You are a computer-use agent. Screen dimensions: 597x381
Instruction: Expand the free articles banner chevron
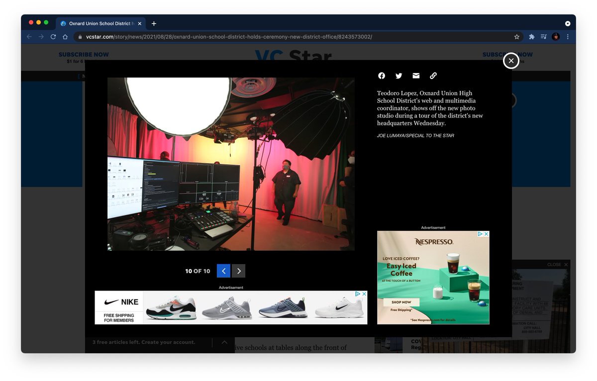[224, 342]
